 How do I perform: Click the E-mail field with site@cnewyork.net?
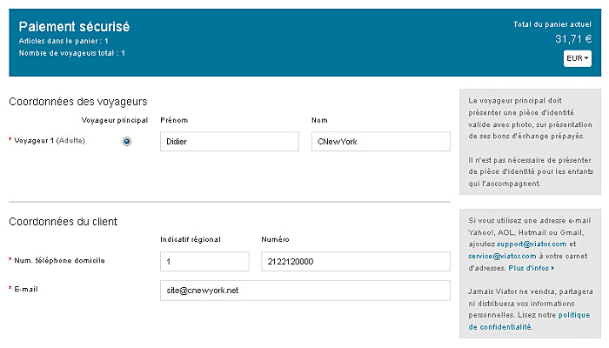305,291
